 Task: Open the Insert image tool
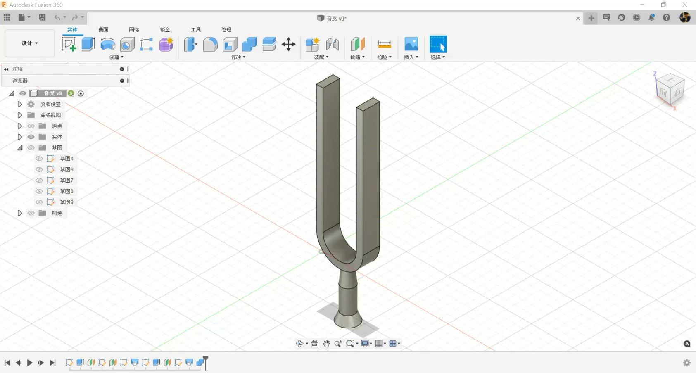tap(411, 44)
